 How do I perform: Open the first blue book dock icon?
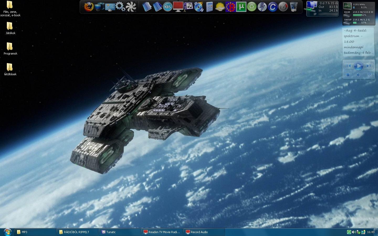click(147, 7)
